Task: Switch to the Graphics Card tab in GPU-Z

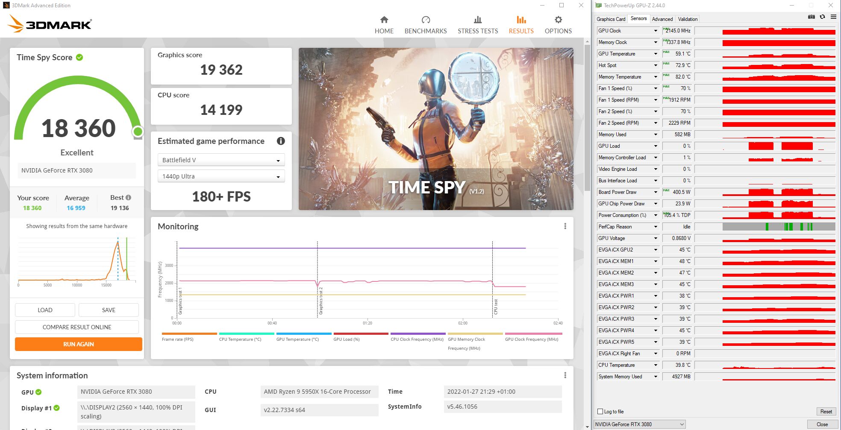Action: [x=611, y=19]
